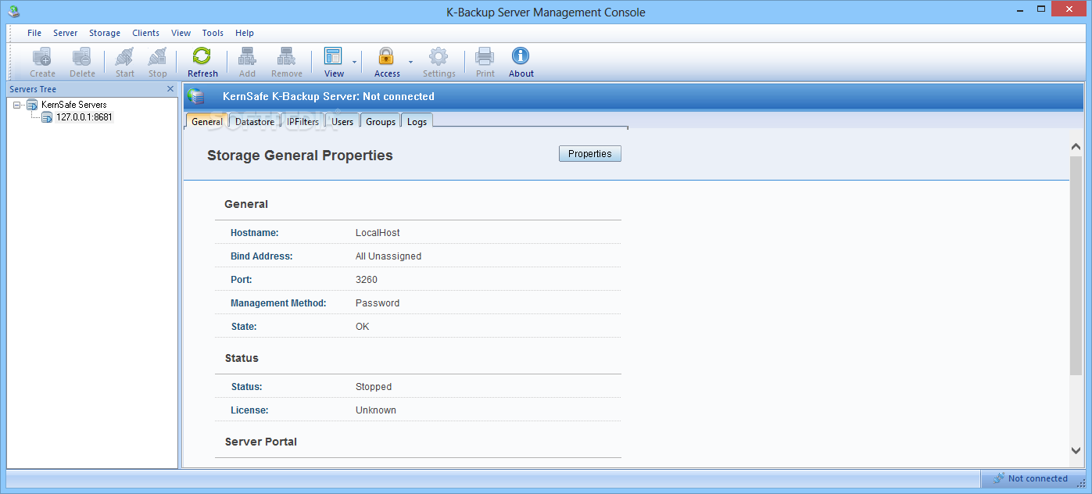The height and width of the screenshot is (494, 1092).
Task: Click the Delete toolbar icon
Action: (82, 57)
